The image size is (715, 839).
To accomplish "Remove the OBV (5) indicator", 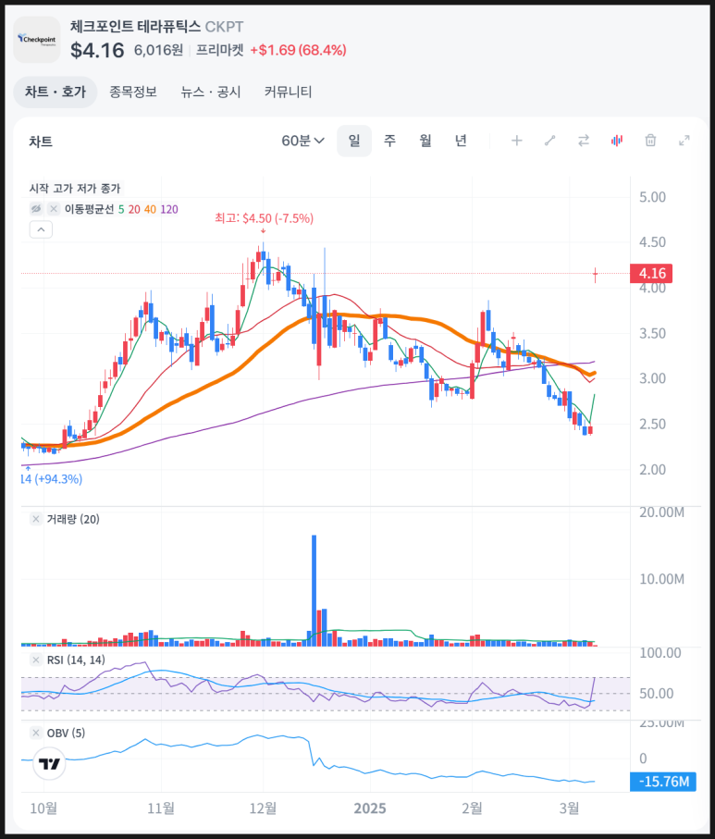I will (36, 733).
